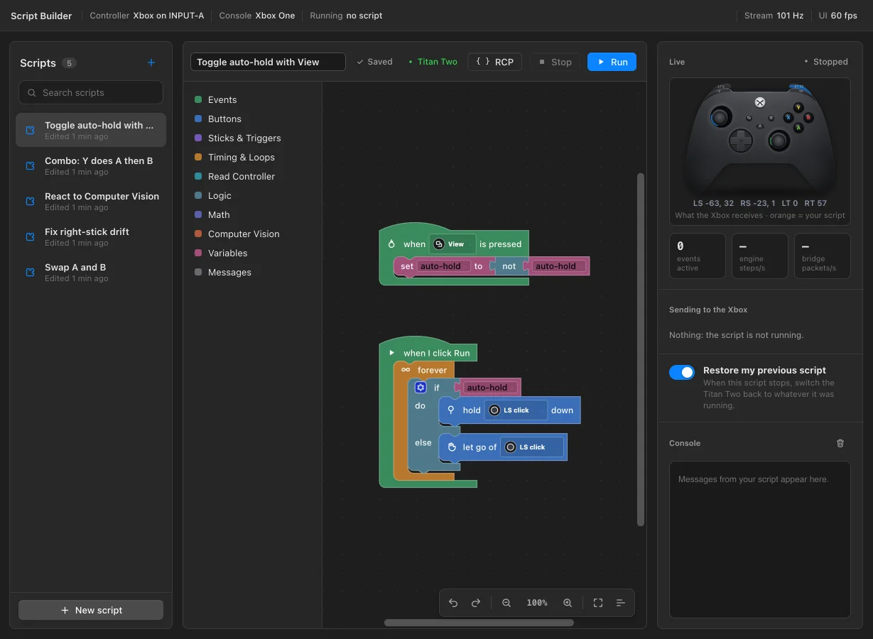Click the Saved status indicator
This screenshot has width=873, height=639.
(374, 62)
